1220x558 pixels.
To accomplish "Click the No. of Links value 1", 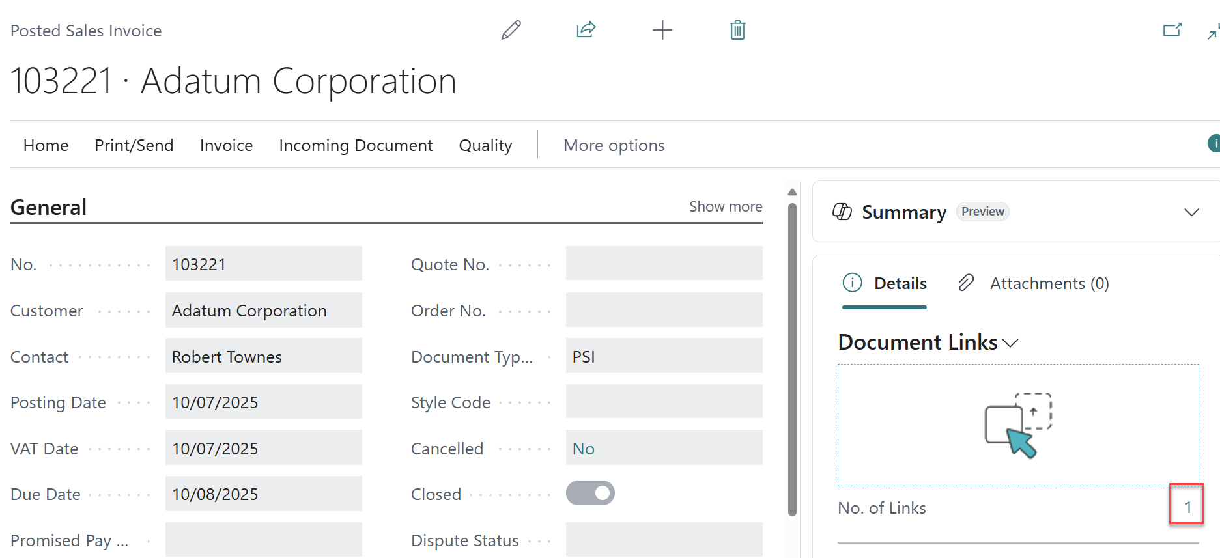I will (1188, 508).
